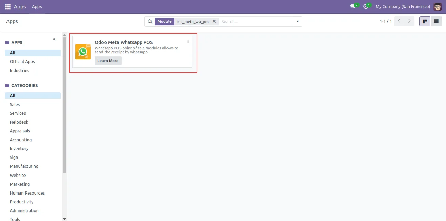This screenshot has width=446, height=221.
Task: Go to previous page of records
Action: [399, 21]
